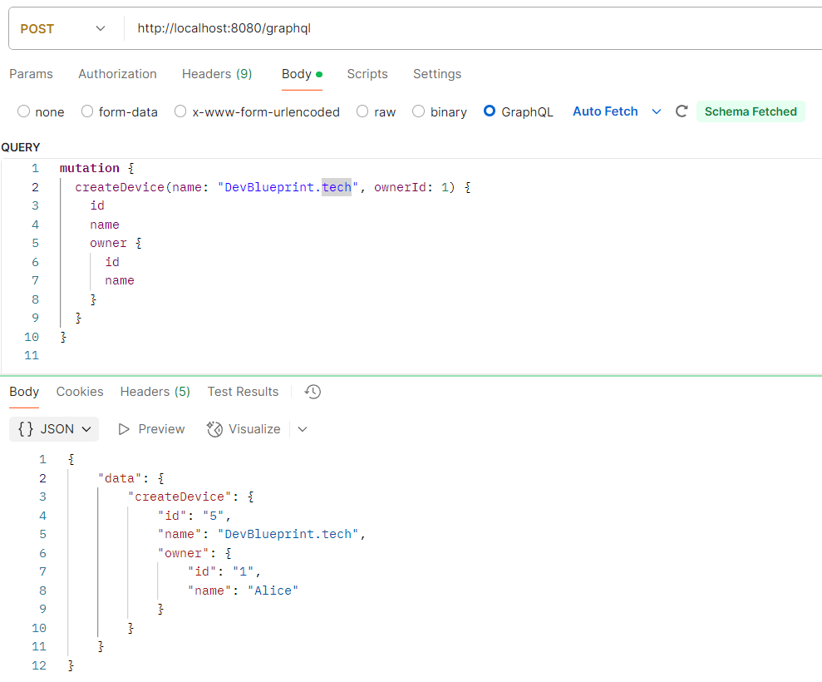The width and height of the screenshot is (822, 682).
Task: Click the Visualize icon button
Action: pyautogui.click(x=215, y=429)
